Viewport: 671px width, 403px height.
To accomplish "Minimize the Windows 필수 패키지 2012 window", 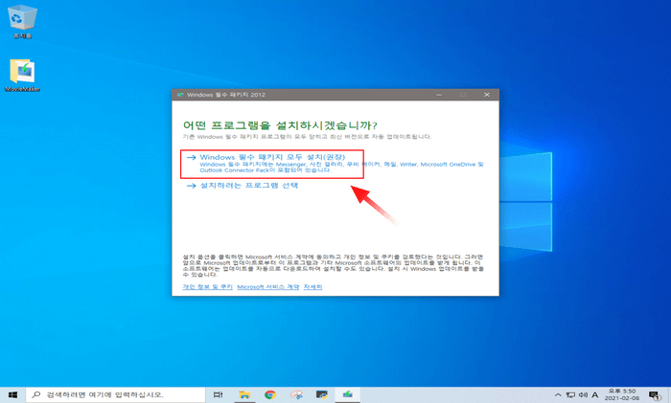I will (x=439, y=95).
